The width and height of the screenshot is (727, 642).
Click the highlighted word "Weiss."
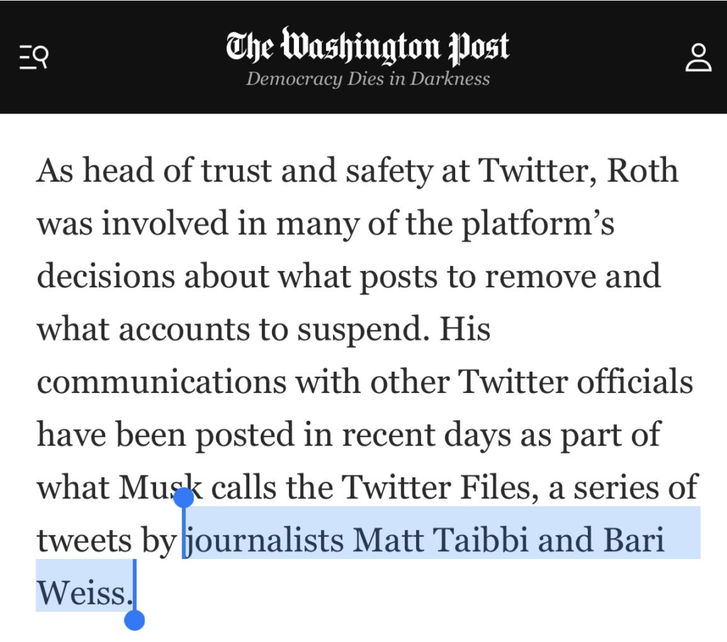(x=84, y=593)
